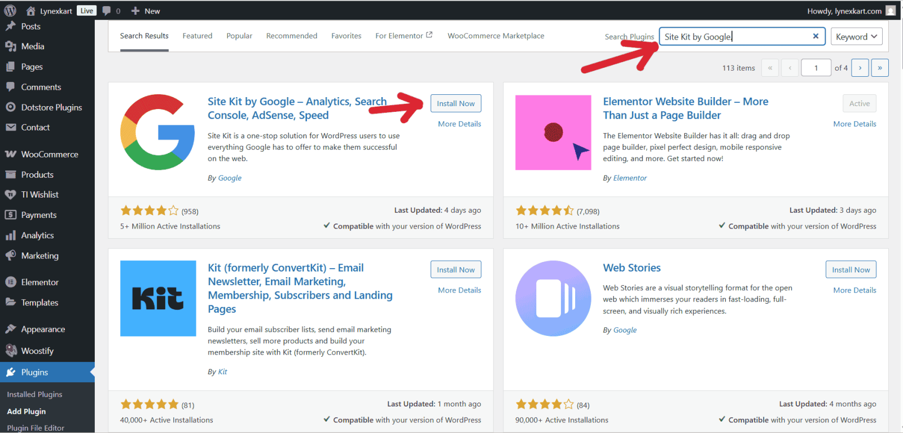This screenshot has height=433, width=903.
Task: Click the Site Kit by Google plugin title
Action: (297, 108)
